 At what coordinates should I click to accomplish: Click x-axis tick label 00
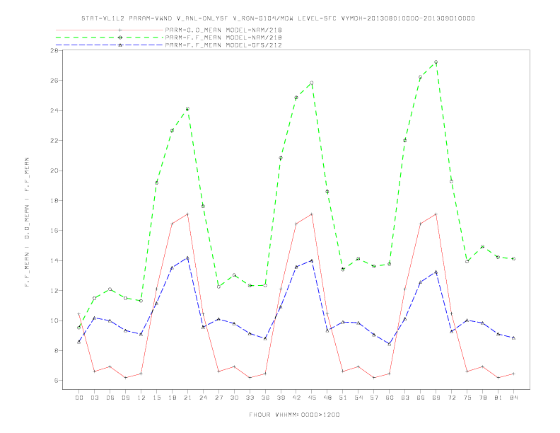(79, 398)
